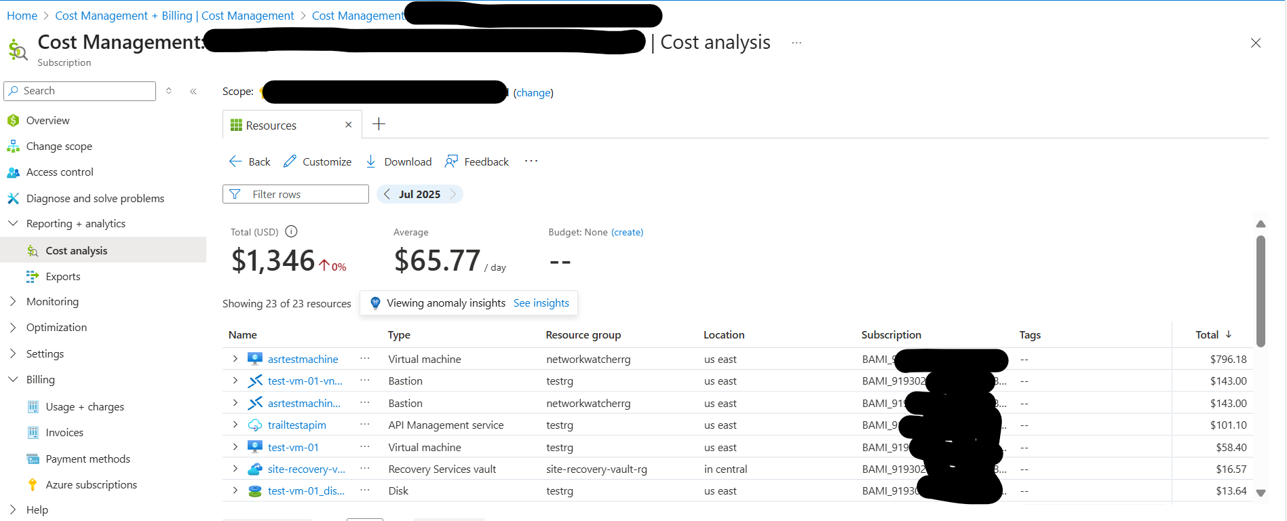Open more options for test-vm-01 row
The width and height of the screenshot is (1287, 521).
365,446
